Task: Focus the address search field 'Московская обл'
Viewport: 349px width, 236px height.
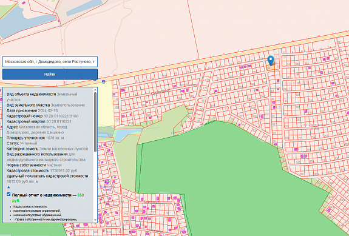Action: [x=50, y=62]
